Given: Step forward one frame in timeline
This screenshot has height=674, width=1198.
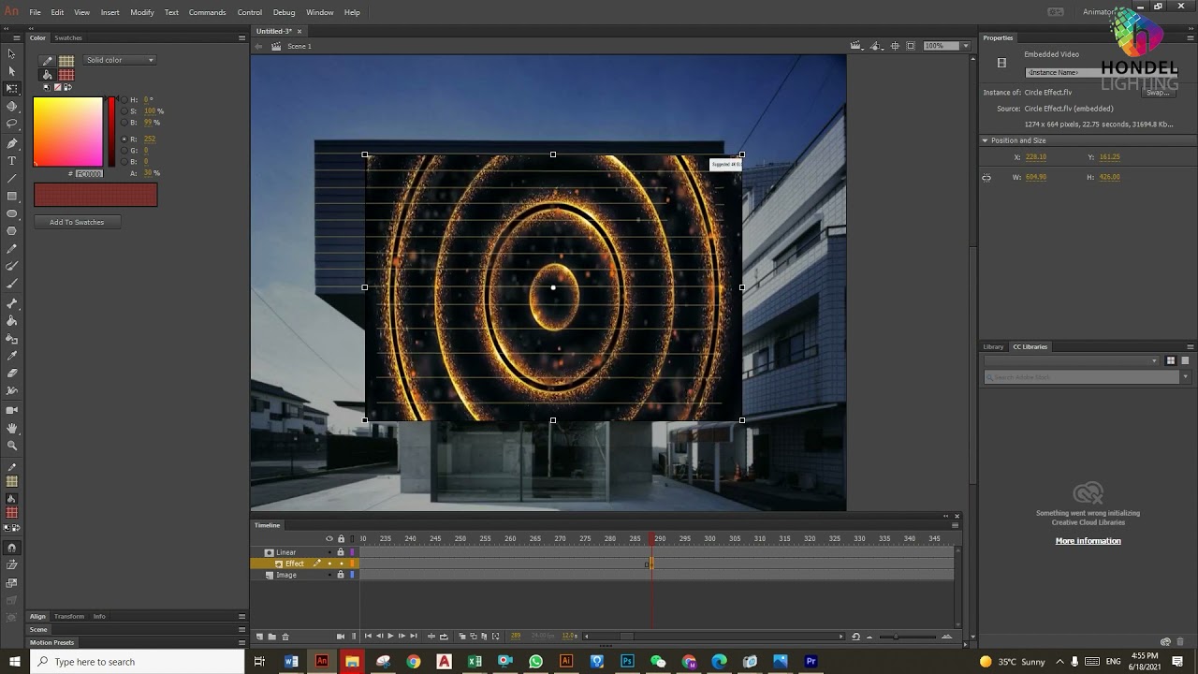Looking at the screenshot, I should [x=402, y=637].
